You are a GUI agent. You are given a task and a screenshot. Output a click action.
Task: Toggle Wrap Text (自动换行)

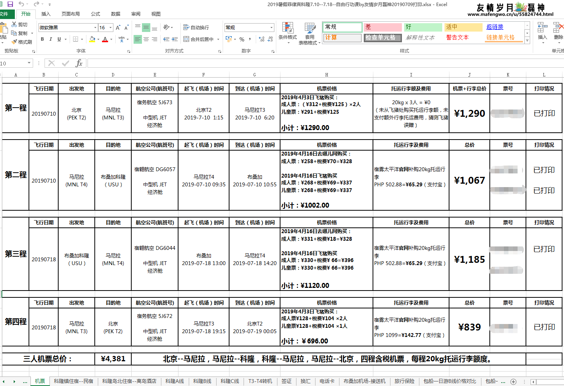click(x=196, y=27)
